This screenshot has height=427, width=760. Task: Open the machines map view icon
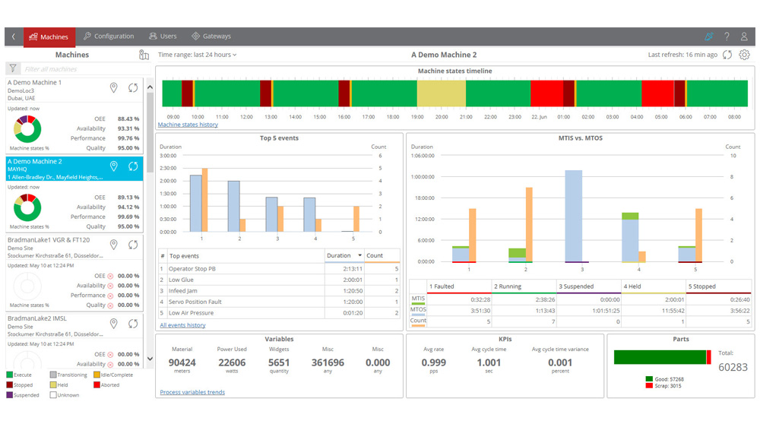pos(144,55)
